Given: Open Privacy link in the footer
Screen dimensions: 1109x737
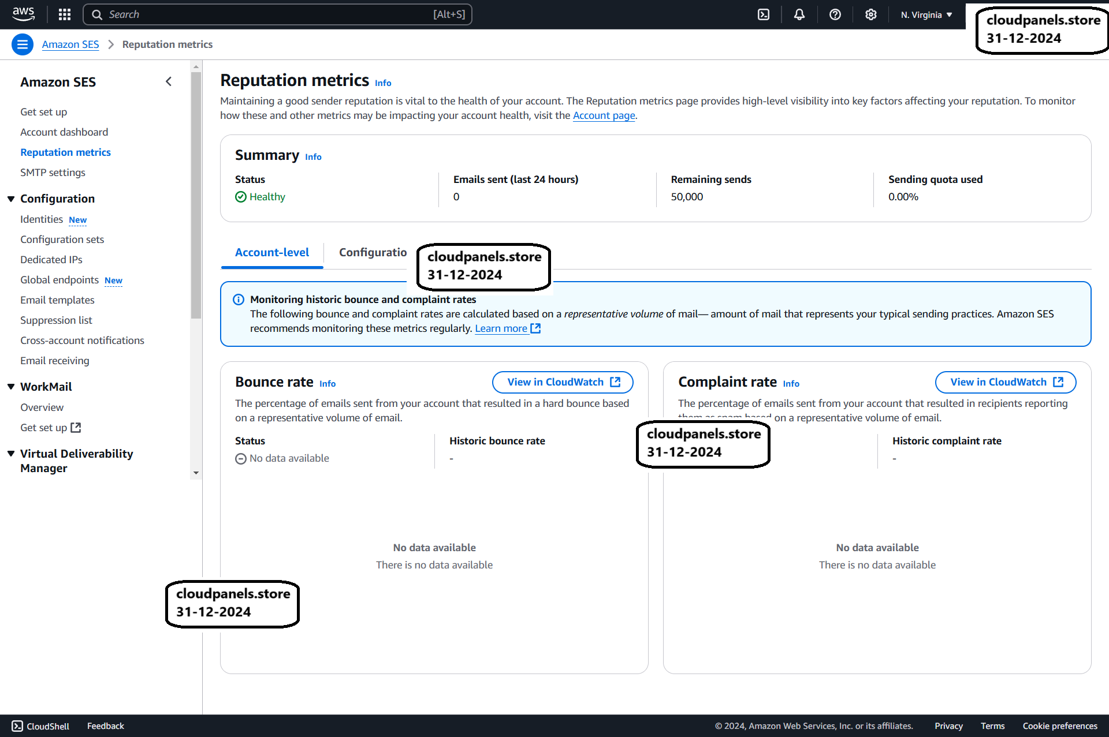Looking at the screenshot, I should click(949, 726).
